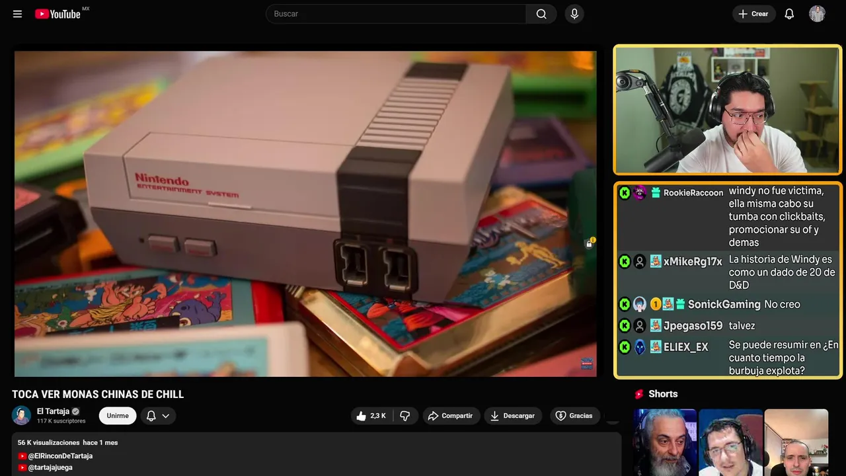Click SonickGaming username in chat
The height and width of the screenshot is (476, 846).
pos(724,305)
